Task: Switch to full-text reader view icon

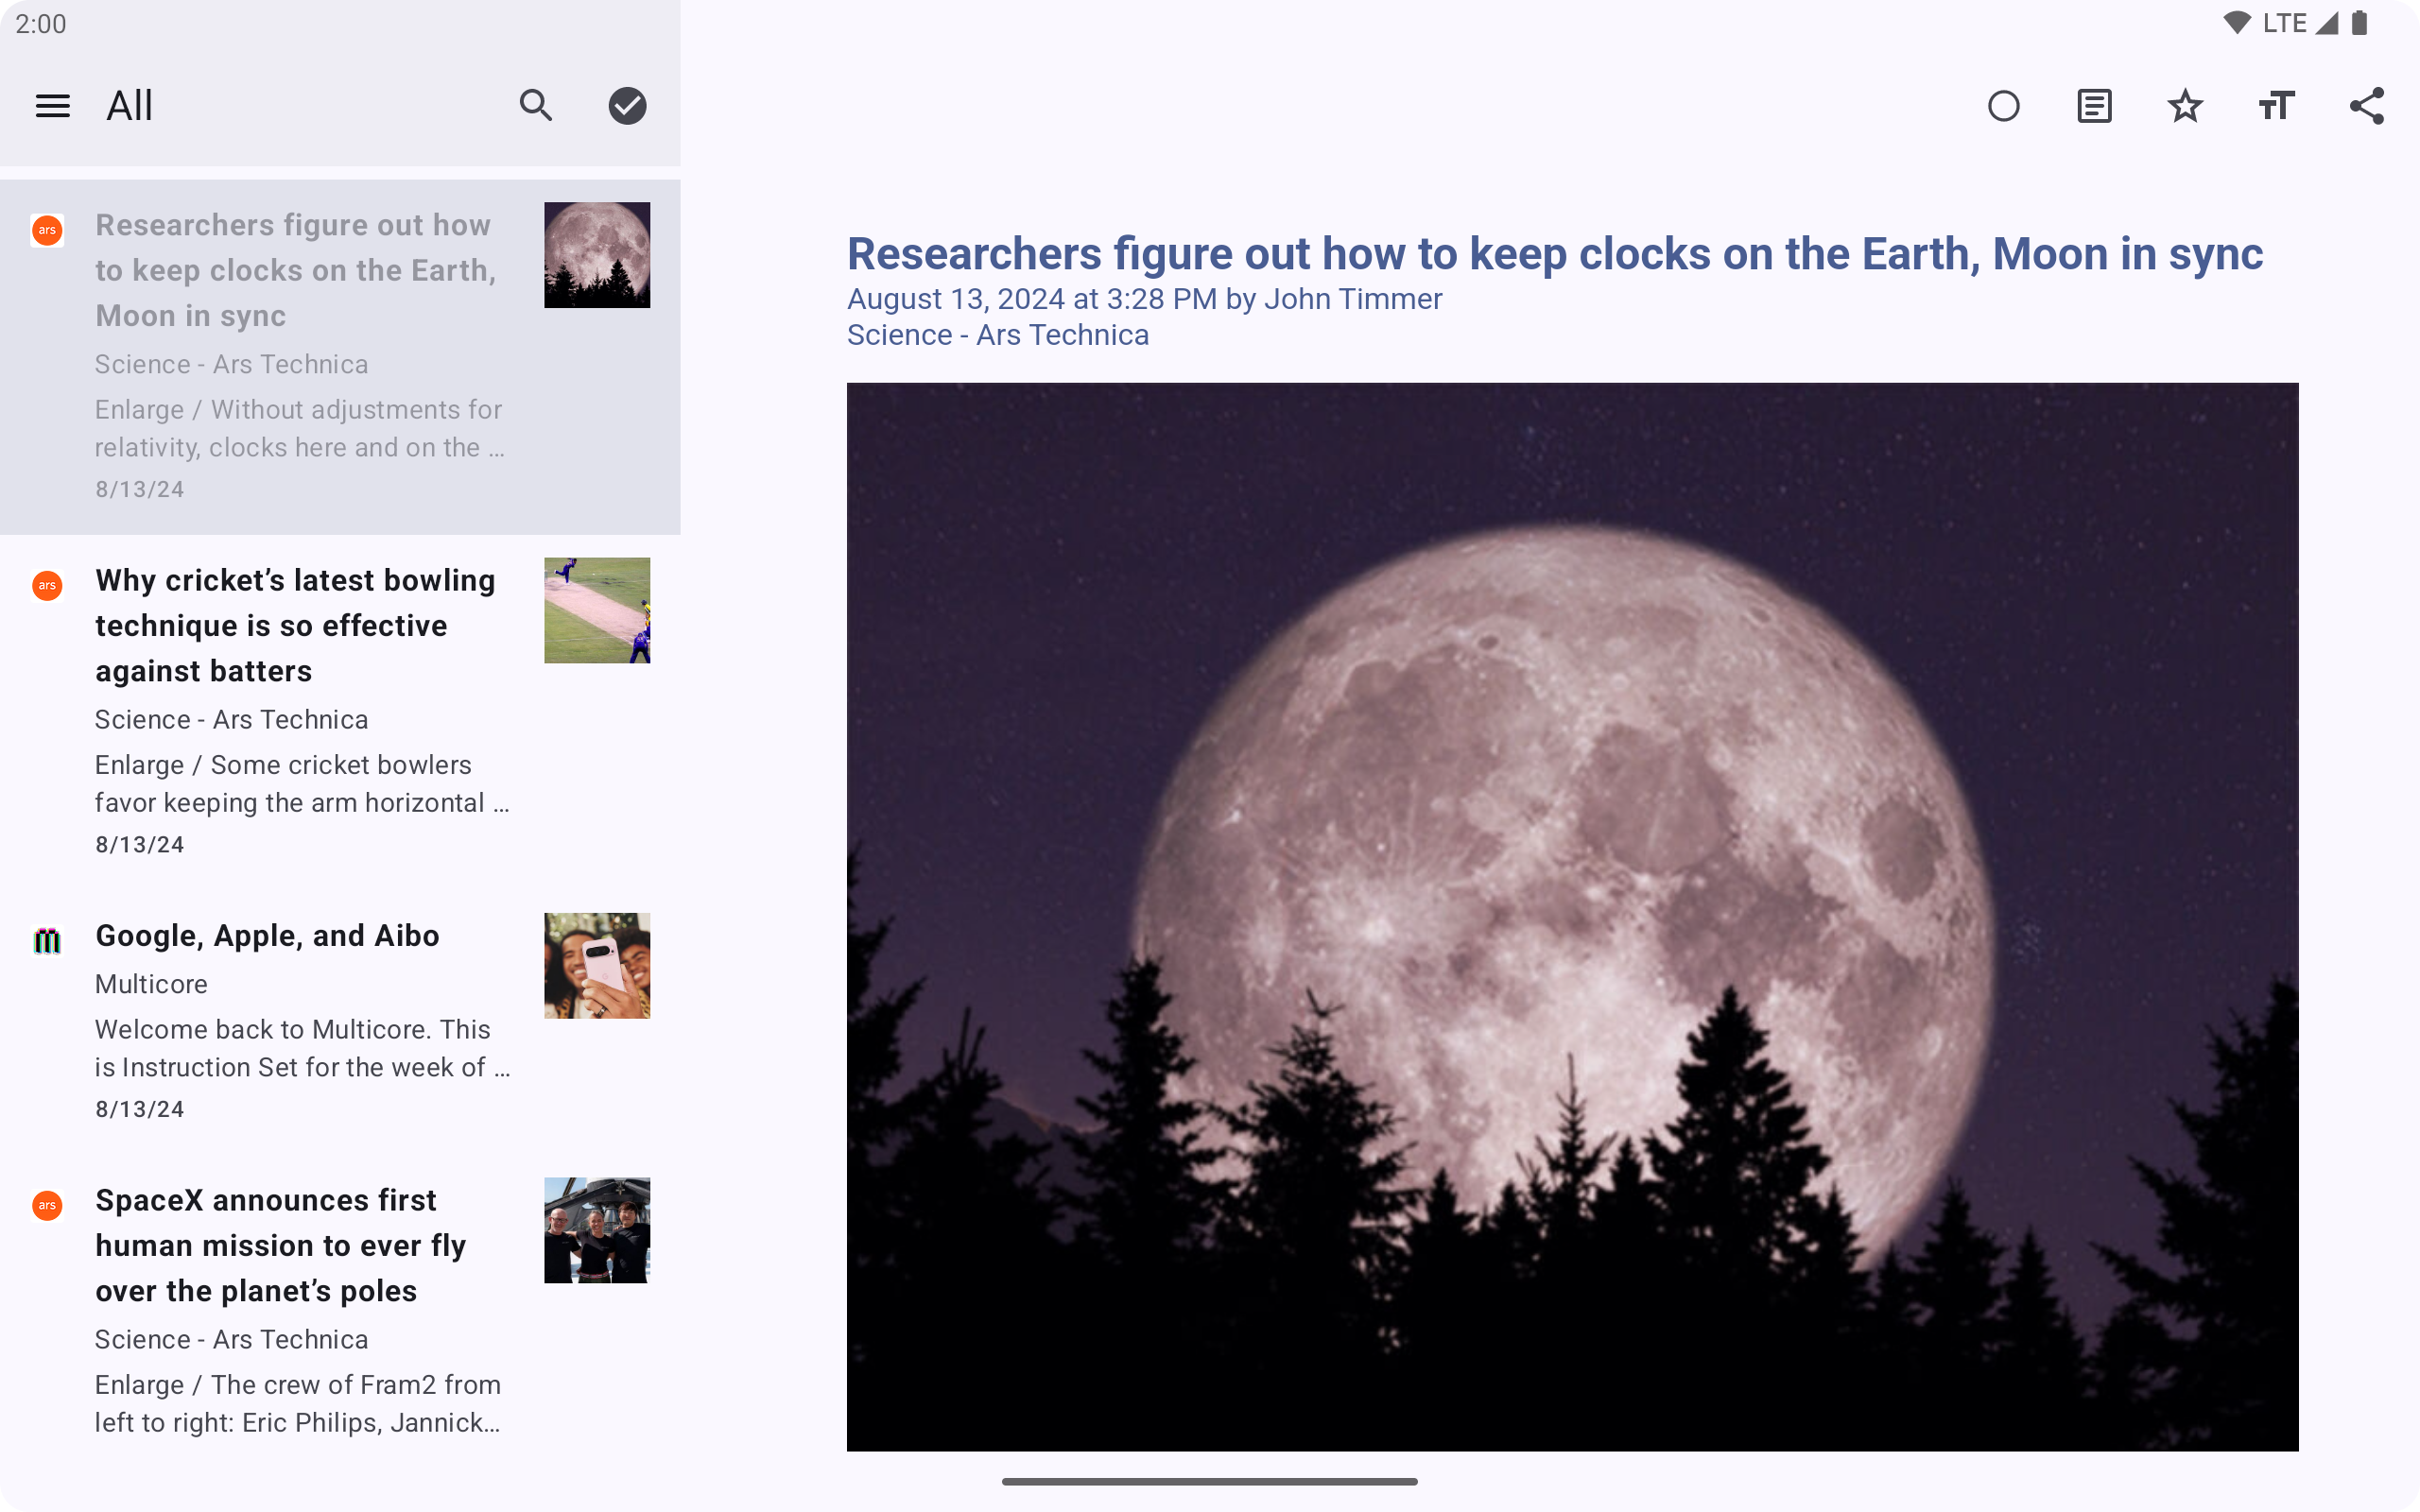Action: coord(2094,106)
